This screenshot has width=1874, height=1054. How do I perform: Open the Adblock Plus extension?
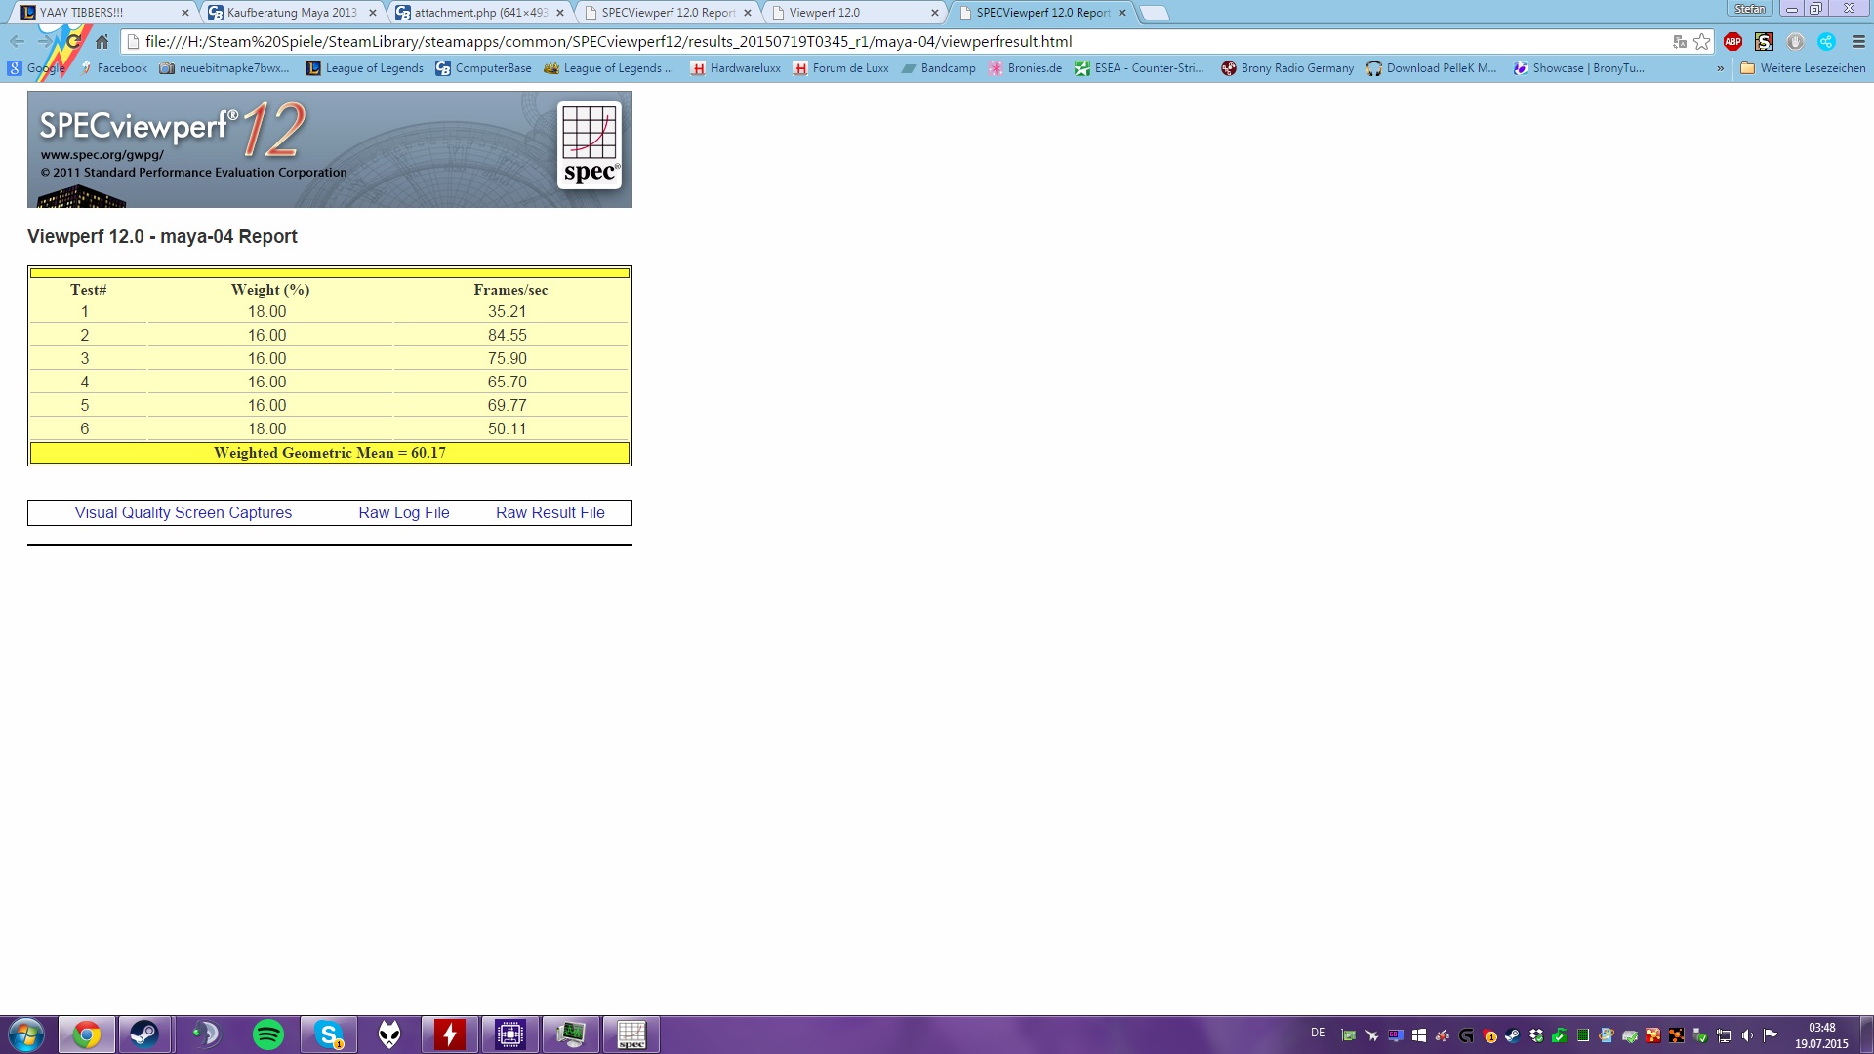[1733, 41]
